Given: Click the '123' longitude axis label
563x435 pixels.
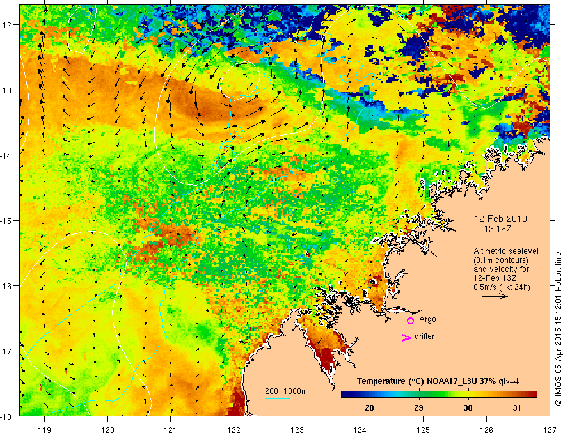Looking at the screenshot, I should (297, 430).
